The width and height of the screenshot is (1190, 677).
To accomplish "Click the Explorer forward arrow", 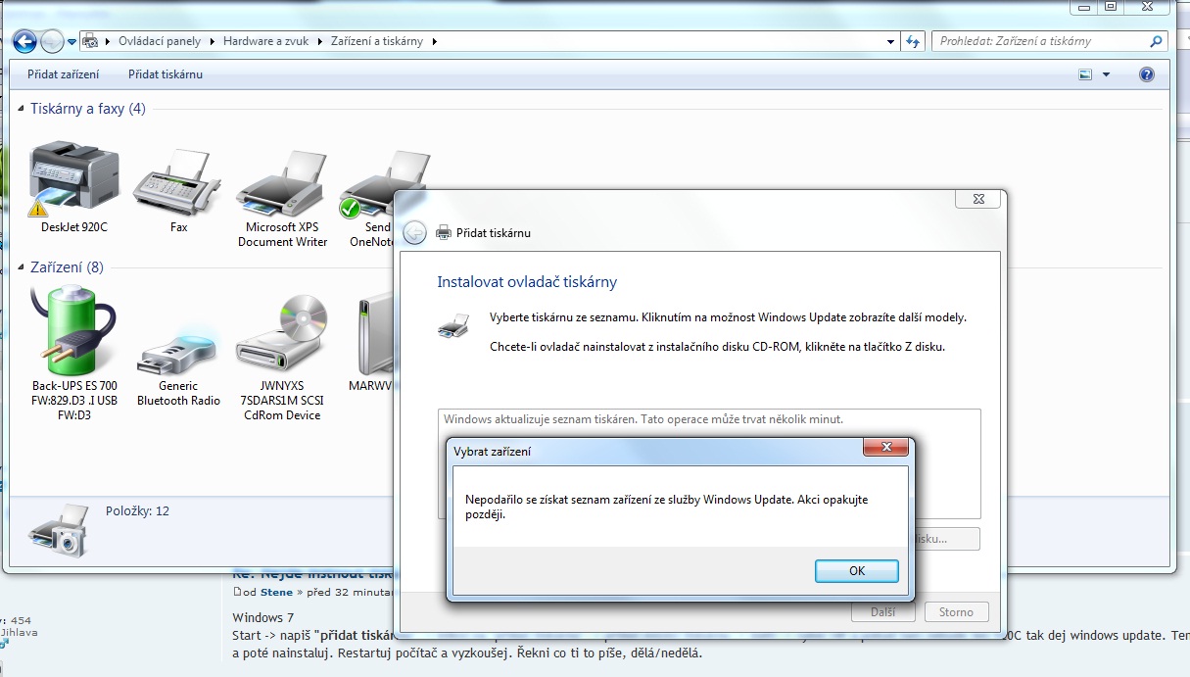I will [x=52, y=41].
